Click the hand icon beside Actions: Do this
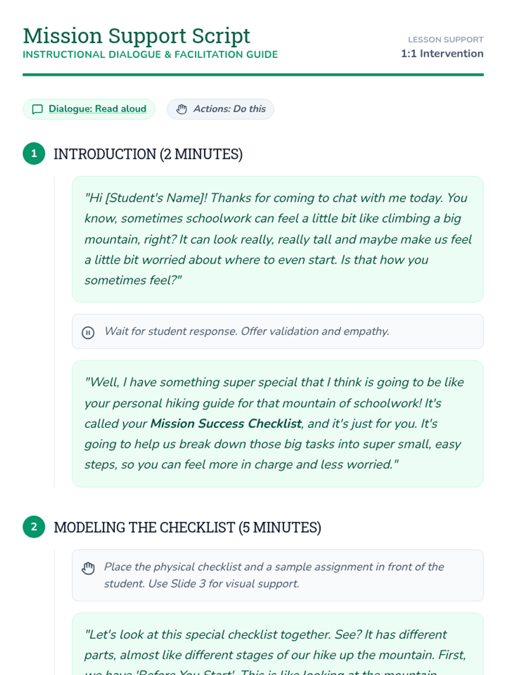Image resolution: width=506 pixels, height=675 pixels. tap(182, 109)
